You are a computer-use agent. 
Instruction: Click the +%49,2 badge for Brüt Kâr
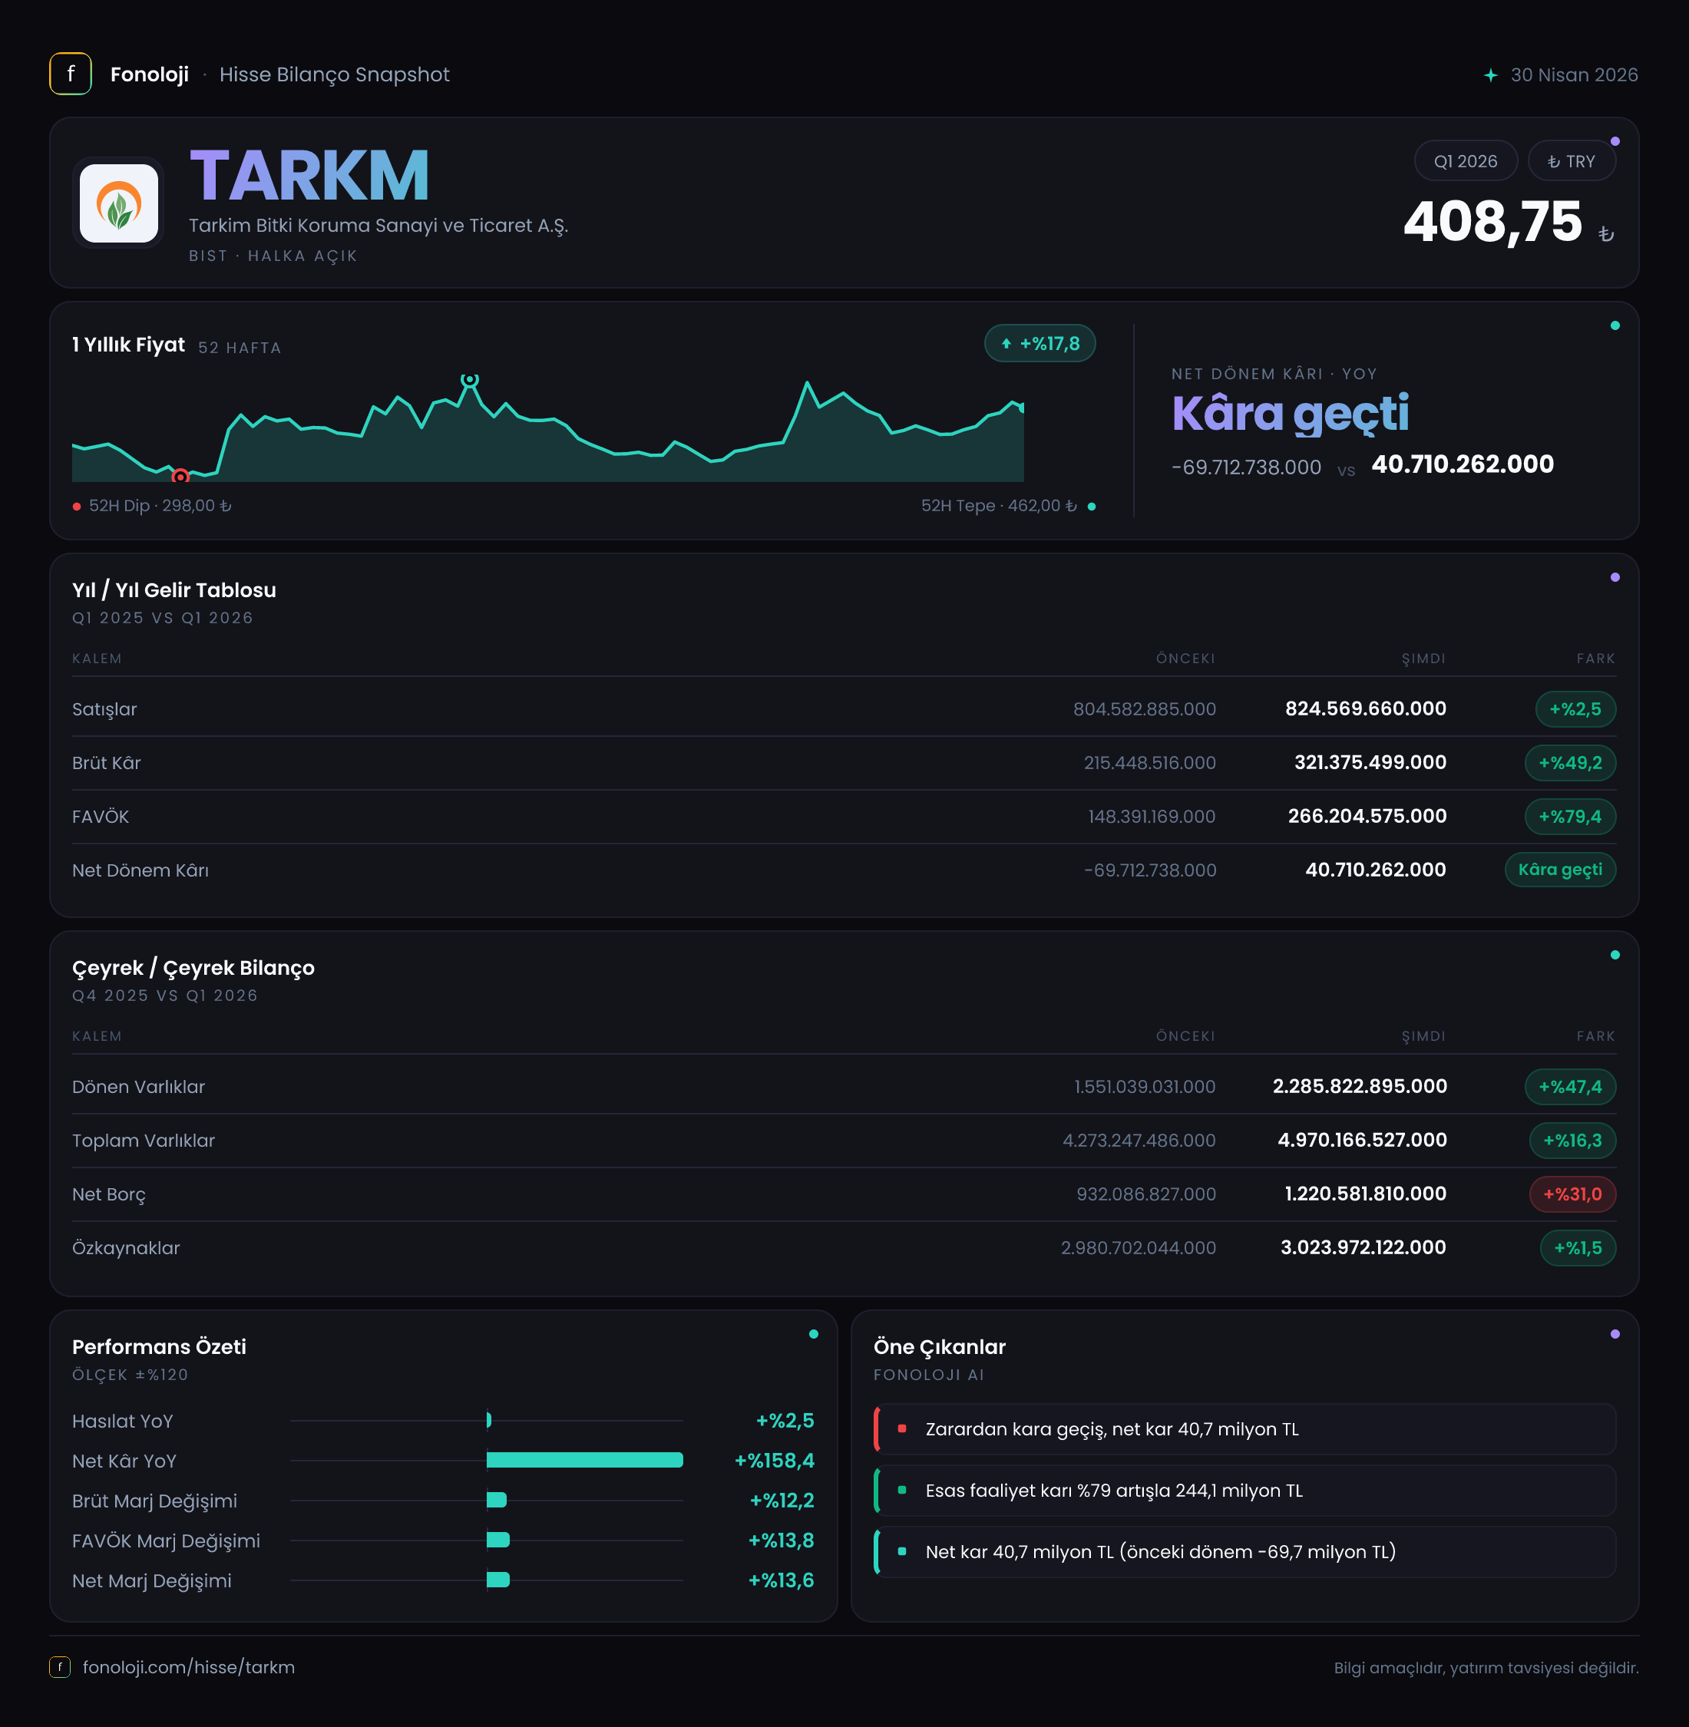(1569, 763)
